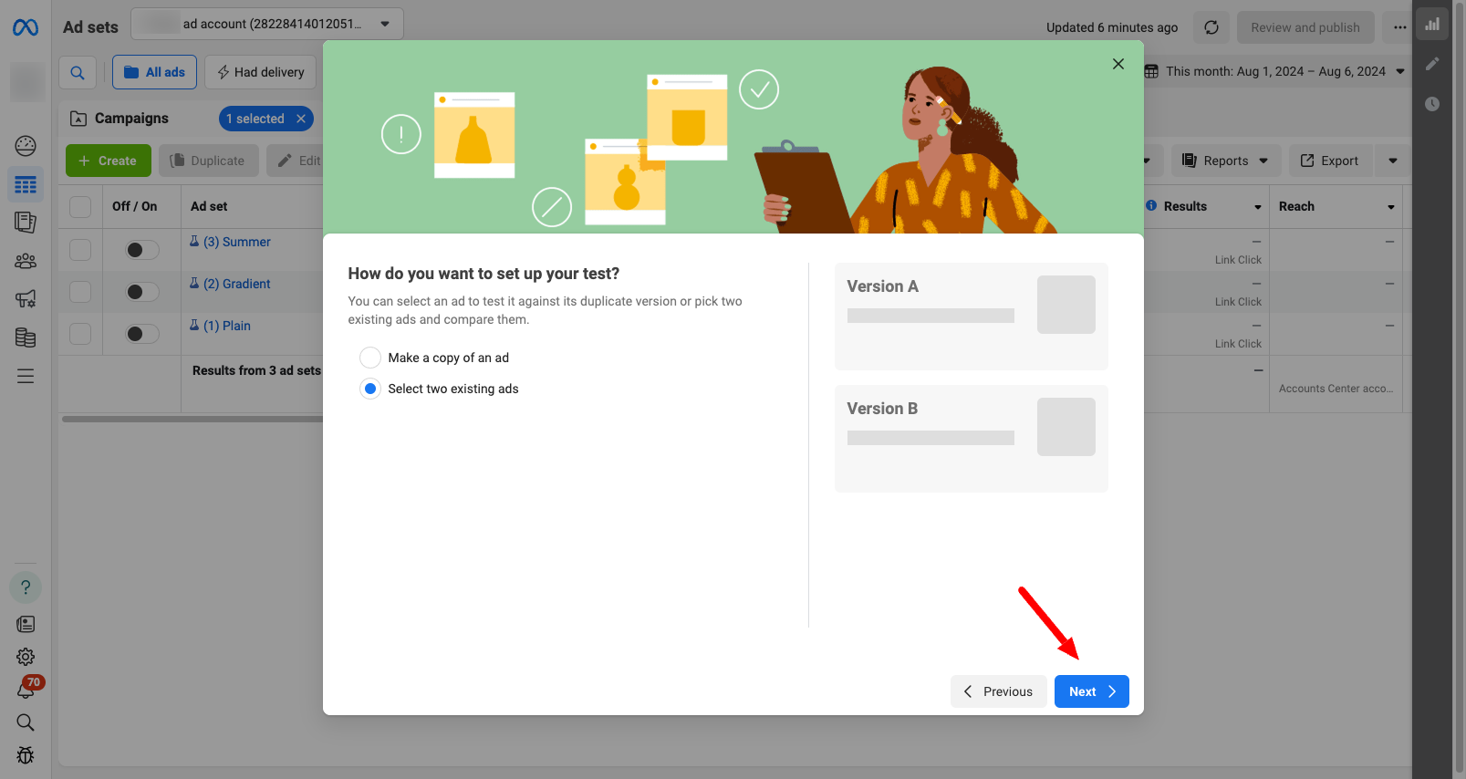Open the ad account dropdown
Viewport: 1466px width, 779px height.
(267, 24)
